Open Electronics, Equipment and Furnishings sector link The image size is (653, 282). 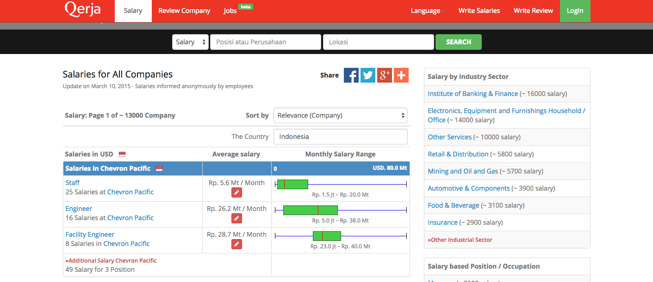coord(507,115)
